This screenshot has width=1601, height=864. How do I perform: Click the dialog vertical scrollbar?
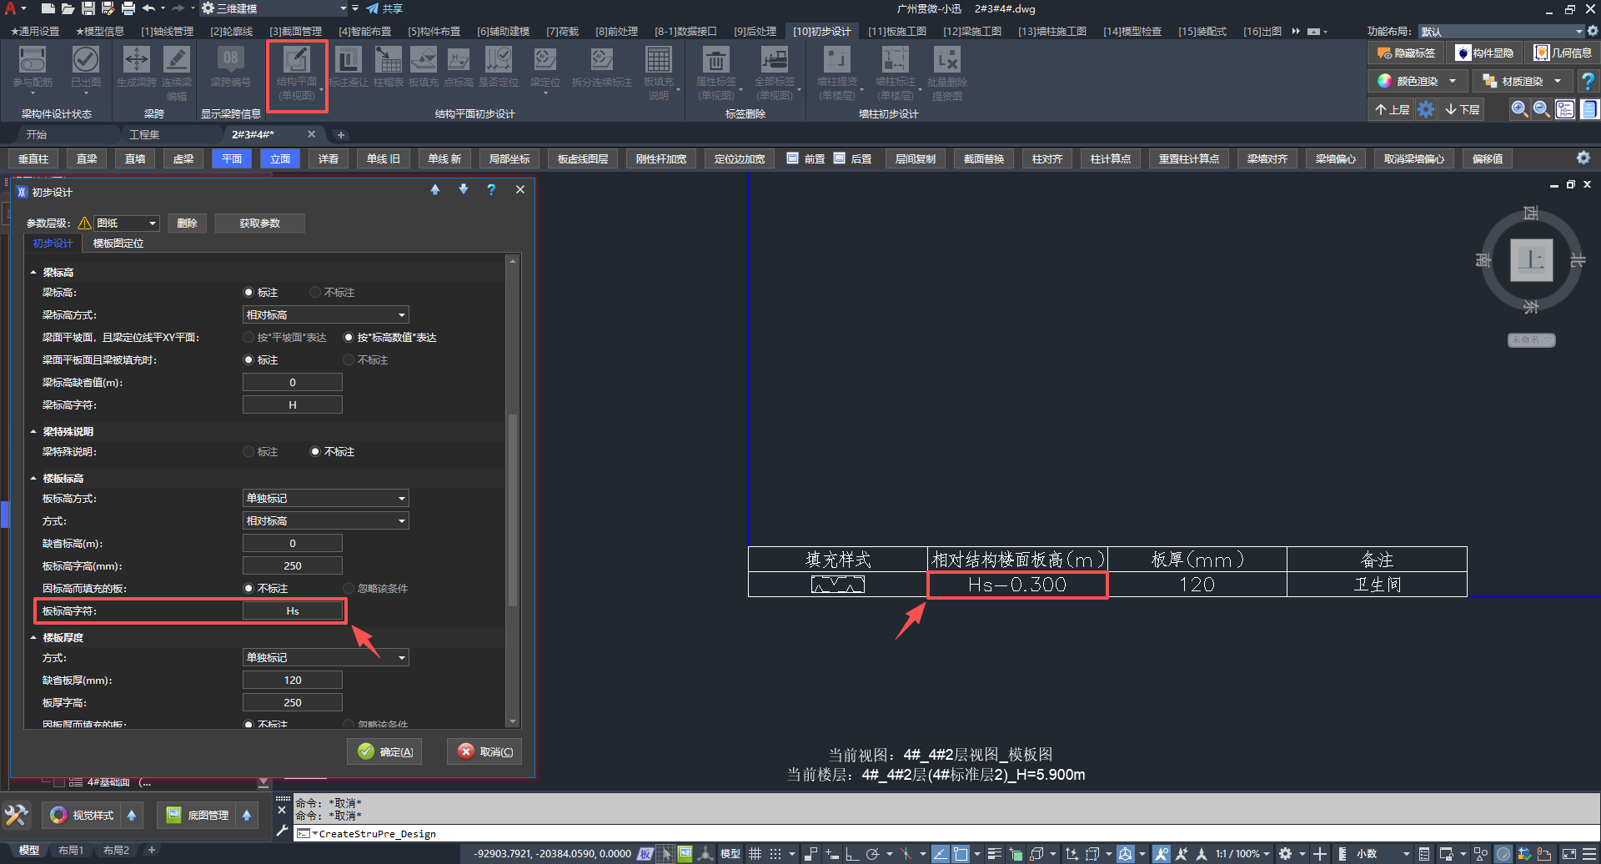pyautogui.click(x=513, y=509)
